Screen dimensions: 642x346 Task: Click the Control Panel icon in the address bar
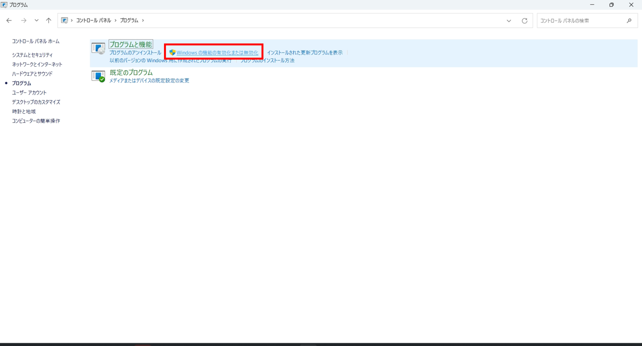[x=65, y=20]
